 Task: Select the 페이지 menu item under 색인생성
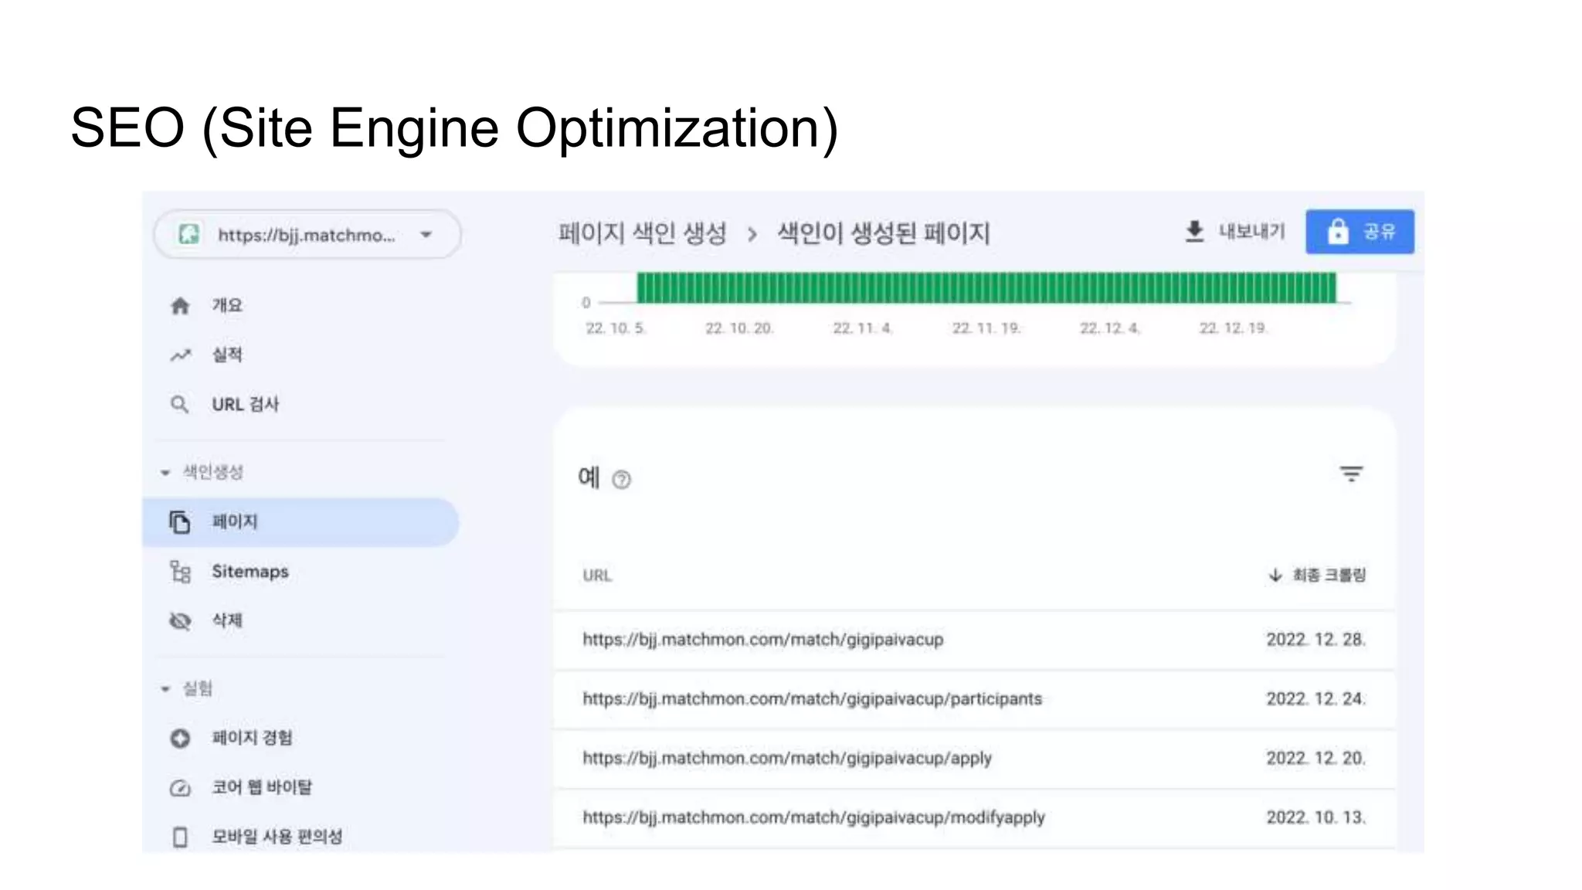pyautogui.click(x=301, y=522)
